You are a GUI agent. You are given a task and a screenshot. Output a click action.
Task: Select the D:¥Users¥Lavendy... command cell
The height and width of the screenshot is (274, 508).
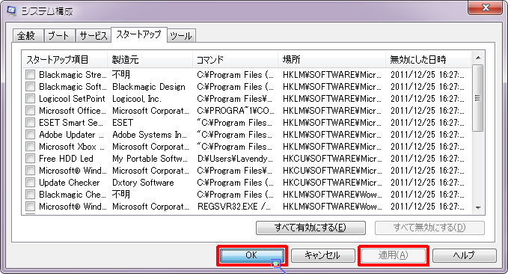click(x=235, y=159)
